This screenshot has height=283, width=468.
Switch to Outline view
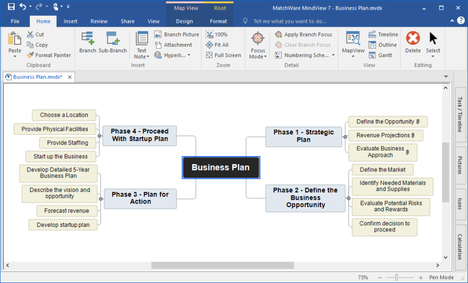coord(383,44)
